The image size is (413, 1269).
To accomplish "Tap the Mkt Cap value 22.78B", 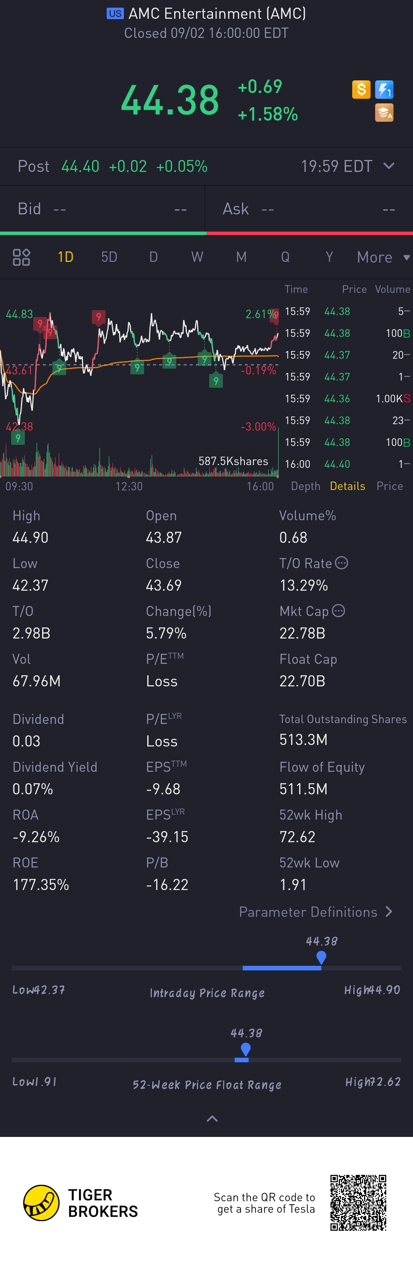I will click(x=302, y=633).
